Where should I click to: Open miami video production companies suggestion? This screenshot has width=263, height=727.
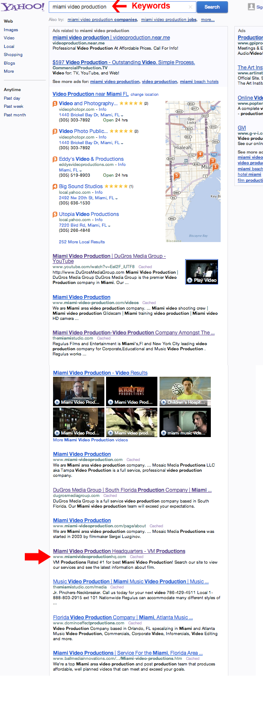click(103, 20)
